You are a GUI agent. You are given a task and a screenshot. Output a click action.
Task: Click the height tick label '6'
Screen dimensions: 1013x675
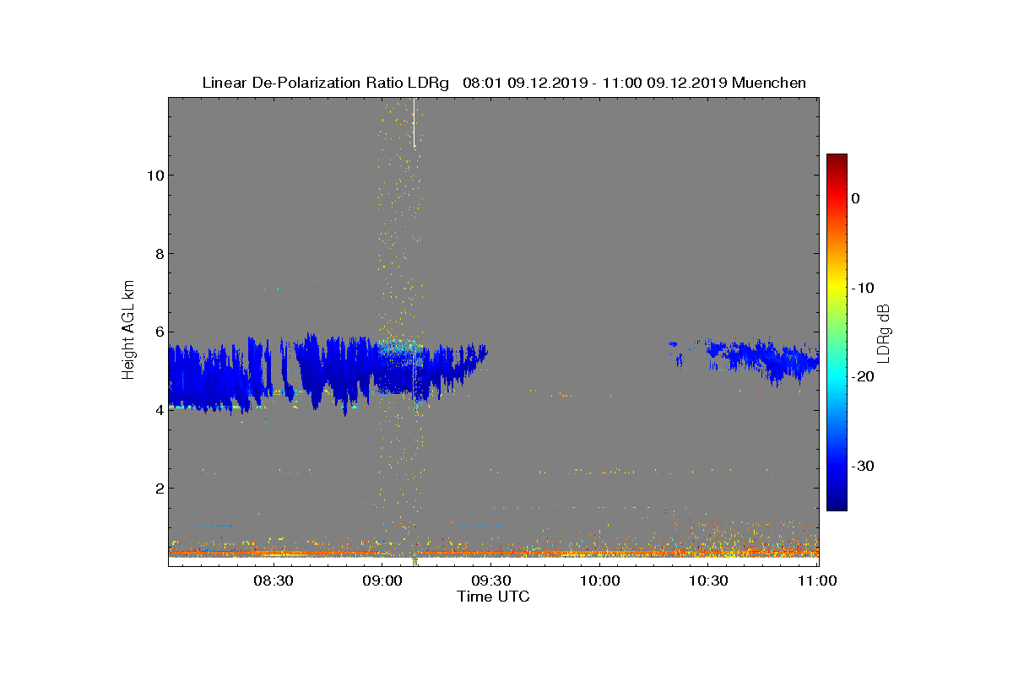[x=158, y=332]
